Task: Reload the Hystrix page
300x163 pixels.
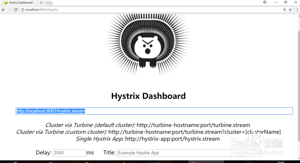Action: click(16, 10)
